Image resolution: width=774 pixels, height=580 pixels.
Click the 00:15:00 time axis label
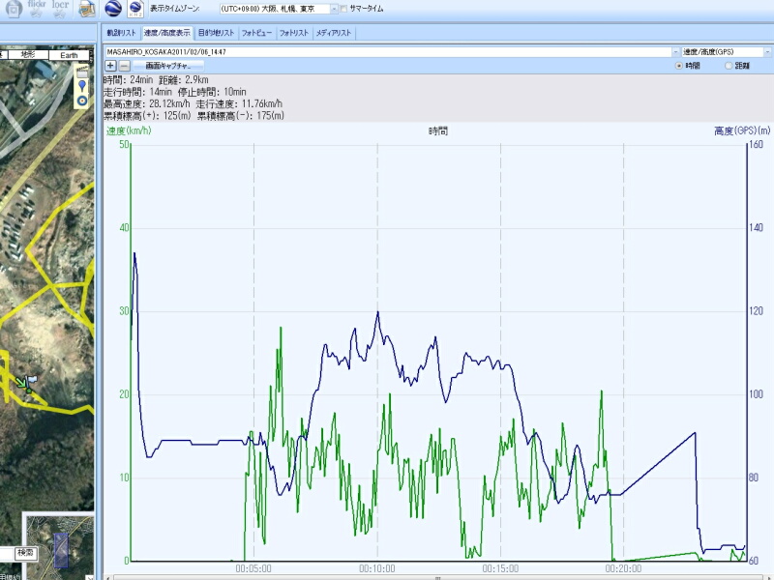[500, 568]
